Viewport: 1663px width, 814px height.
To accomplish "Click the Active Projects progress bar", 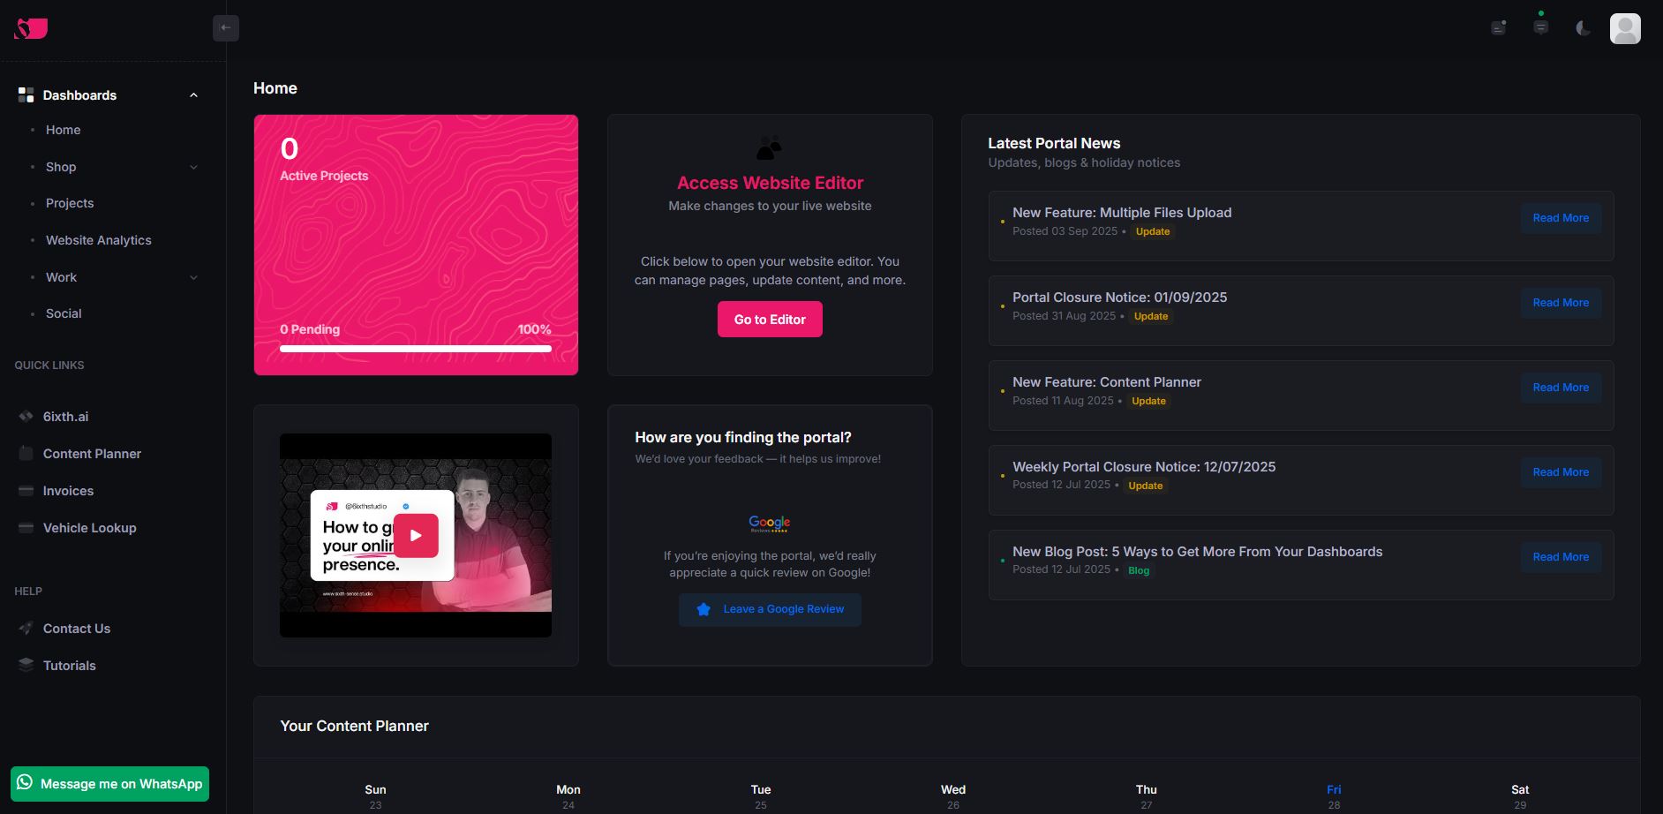I will tap(416, 349).
